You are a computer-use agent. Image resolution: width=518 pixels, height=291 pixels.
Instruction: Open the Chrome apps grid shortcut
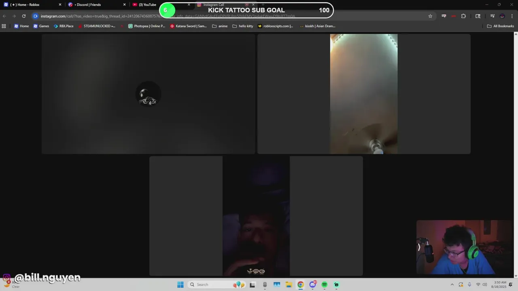[4, 26]
